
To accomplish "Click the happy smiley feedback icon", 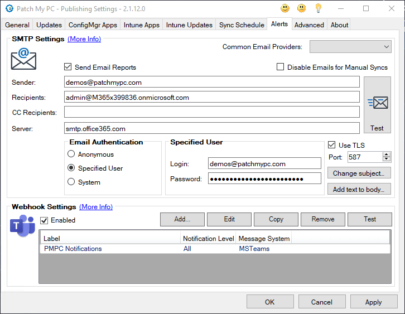I will pos(285,8).
